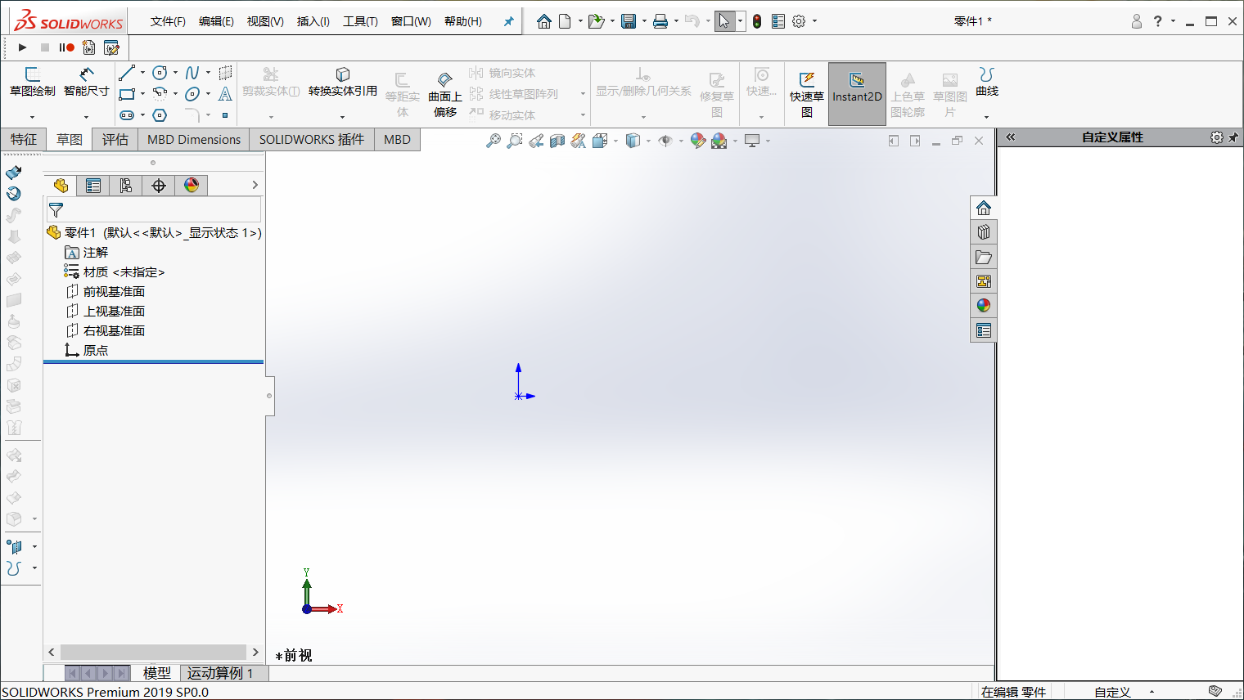This screenshot has height=700, width=1244.
Task: Pick the Circle sketch tool
Action: 160,73
